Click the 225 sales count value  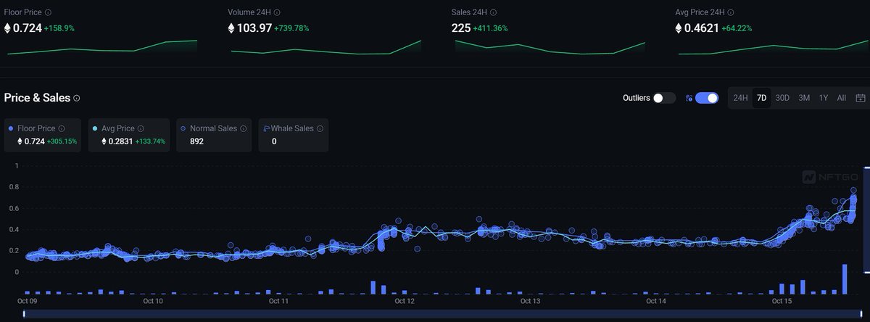(461, 28)
